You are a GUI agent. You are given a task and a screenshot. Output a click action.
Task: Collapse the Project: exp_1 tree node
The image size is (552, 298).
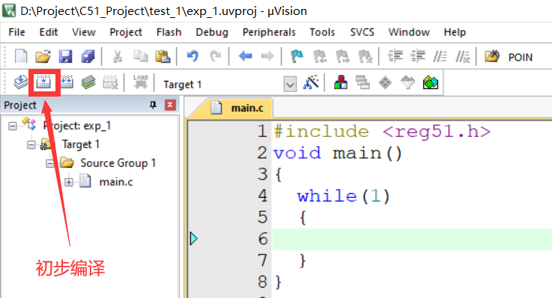pos(12,126)
